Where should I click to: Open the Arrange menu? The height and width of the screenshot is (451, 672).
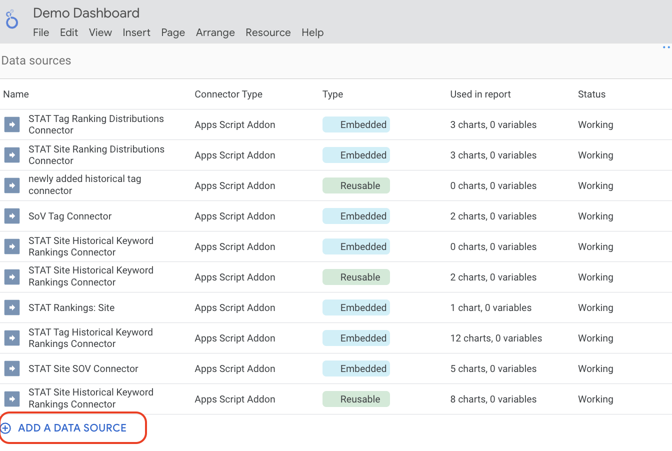tap(215, 32)
